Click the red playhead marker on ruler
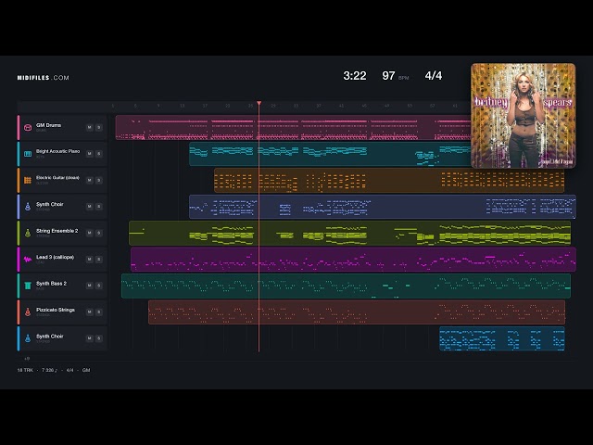This screenshot has width=593, height=445. pyautogui.click(x=259, y=103)
